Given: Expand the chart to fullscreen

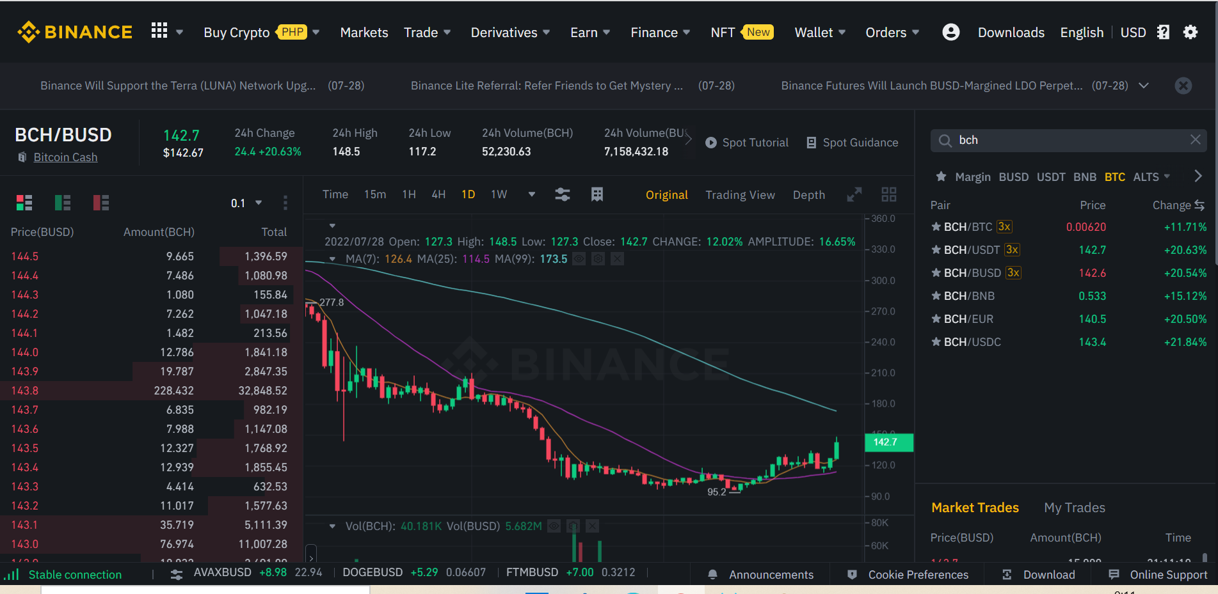Looking at the screenshot, I should (854, 194).
